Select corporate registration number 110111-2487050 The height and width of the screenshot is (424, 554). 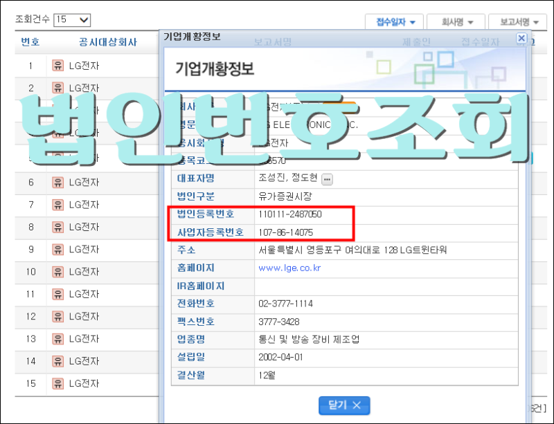pos(290,214)
